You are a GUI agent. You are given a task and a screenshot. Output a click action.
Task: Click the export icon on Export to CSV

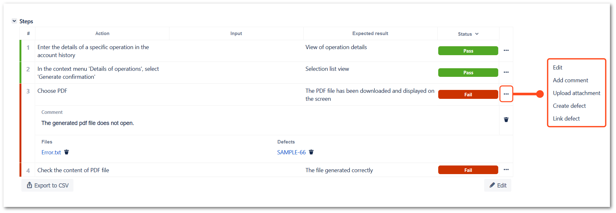point(29,185)
